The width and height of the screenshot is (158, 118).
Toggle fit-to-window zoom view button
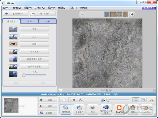[136, 100]
